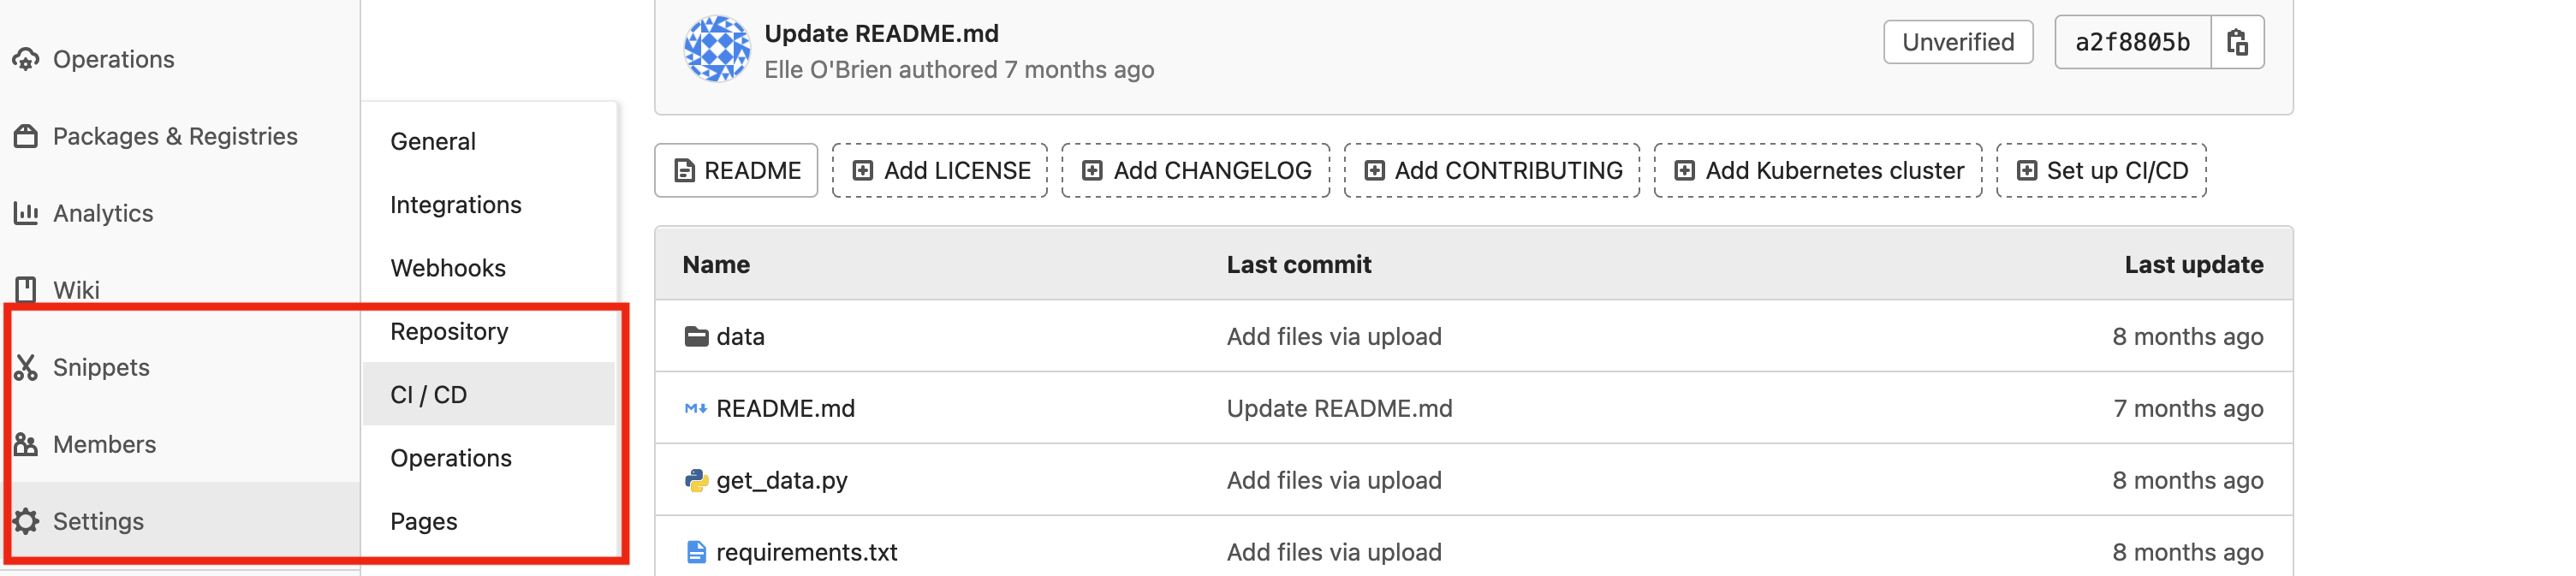Click the Unverified badge
The image size is (2576, 576).
(x=1957, y=42)
